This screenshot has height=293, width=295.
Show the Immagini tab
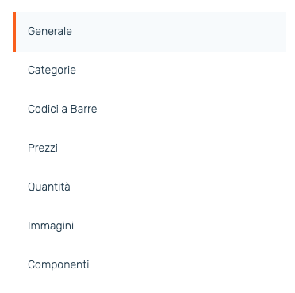tap(149, 226)
